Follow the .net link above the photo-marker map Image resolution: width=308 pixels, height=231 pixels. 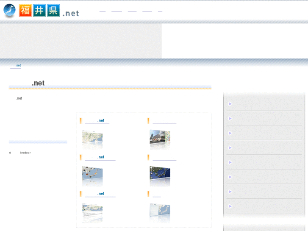[x=100, y=157]
